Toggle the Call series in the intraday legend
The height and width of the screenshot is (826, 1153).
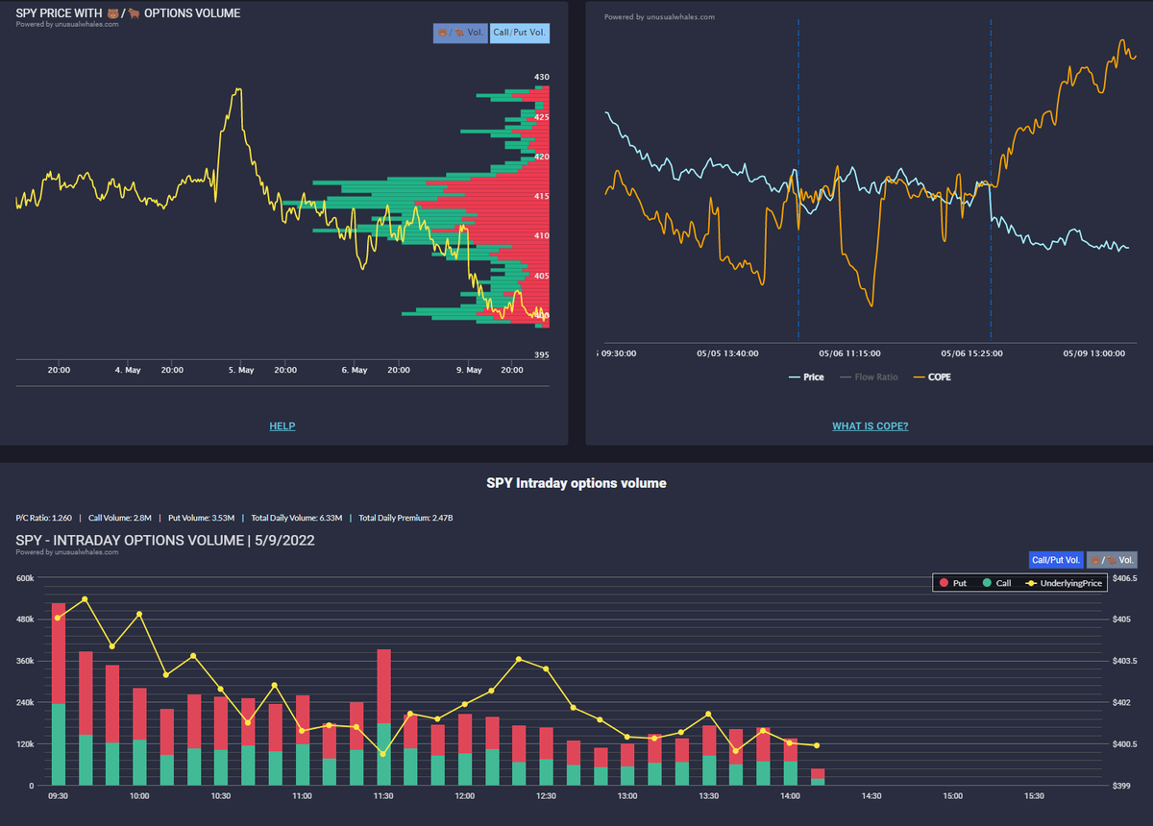coord(995,583)
